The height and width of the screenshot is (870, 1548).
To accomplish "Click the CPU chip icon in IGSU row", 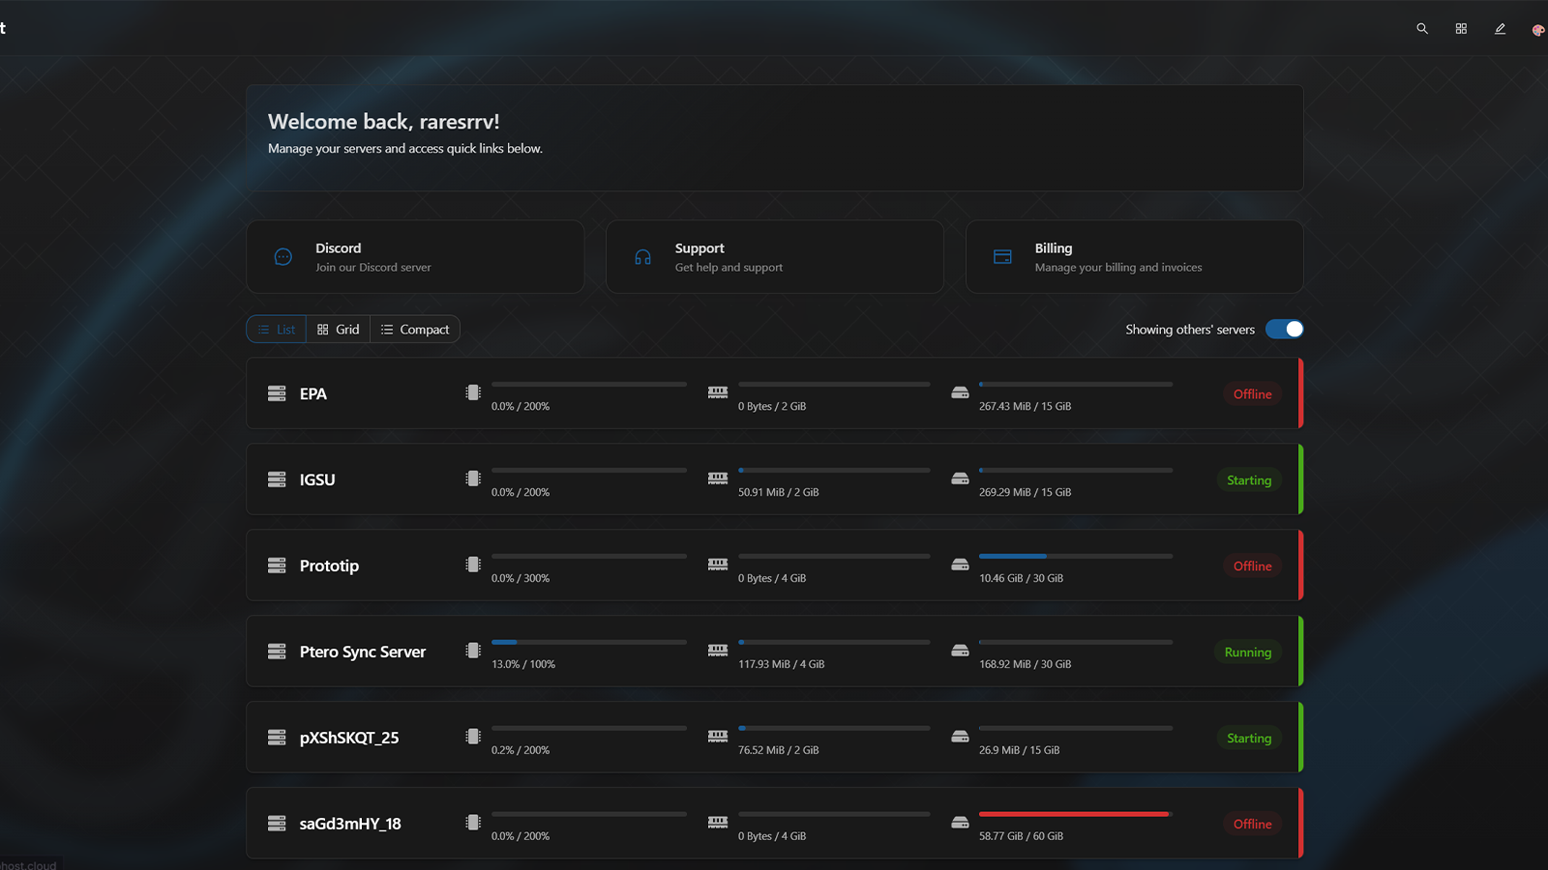I will 473,478.
